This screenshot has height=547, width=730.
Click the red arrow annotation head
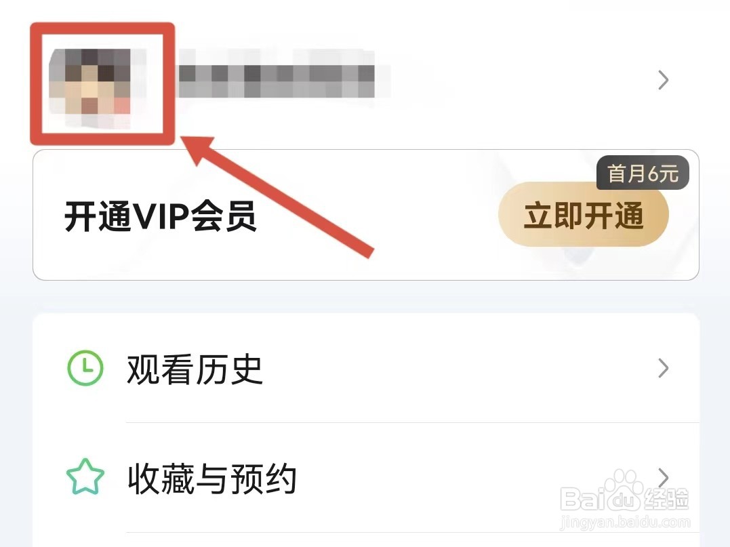click(x=198, y=148)
